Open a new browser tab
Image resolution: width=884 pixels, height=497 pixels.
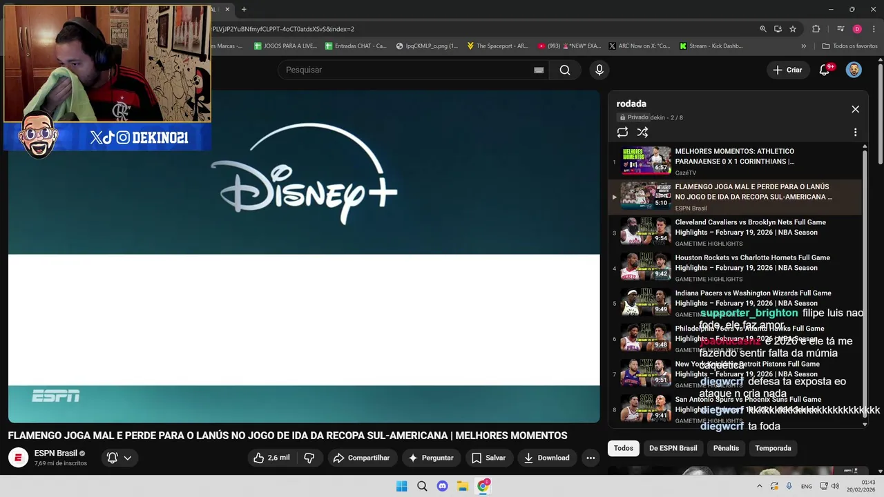coord(244,10)
